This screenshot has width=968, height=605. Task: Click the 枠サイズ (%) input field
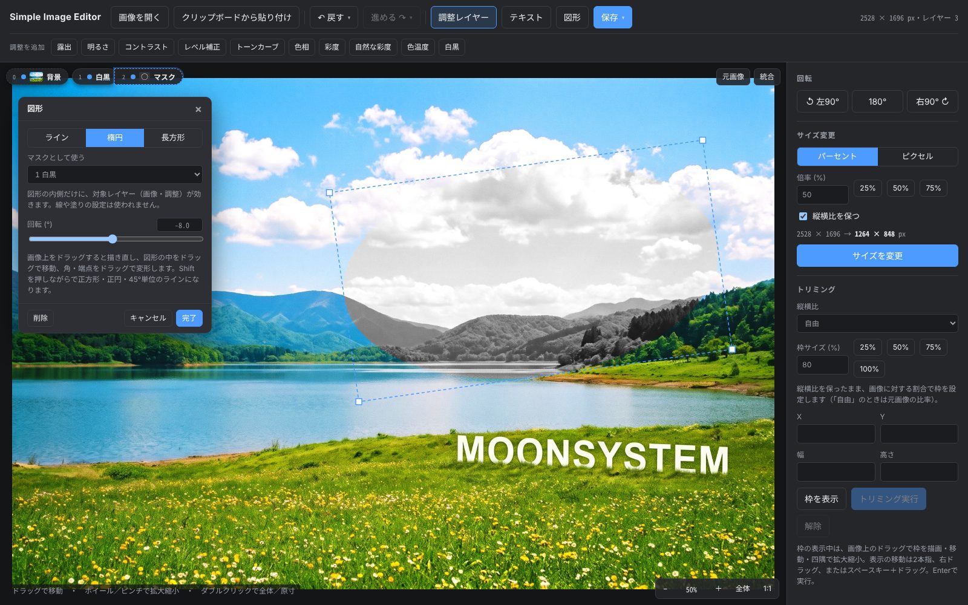[822, 365]
